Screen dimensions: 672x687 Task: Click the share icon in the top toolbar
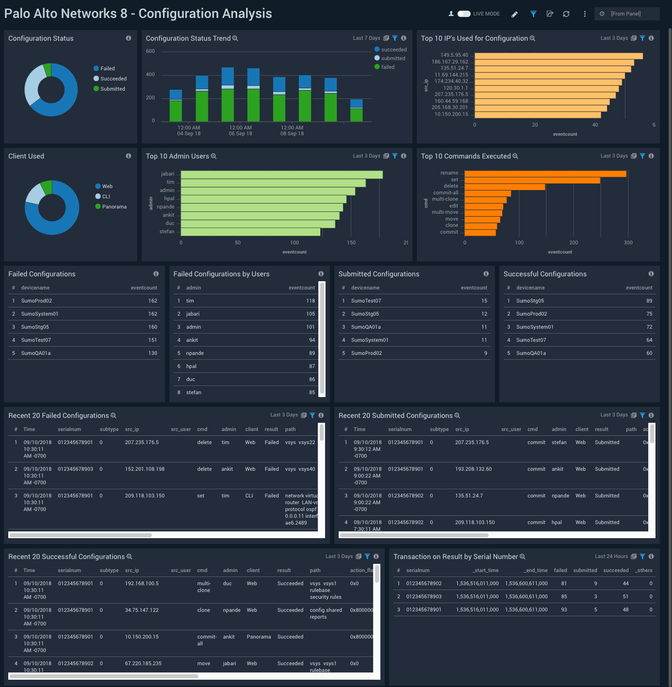(x=550, y=14)
